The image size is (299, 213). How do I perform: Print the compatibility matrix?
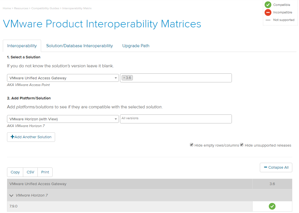[45, 172]
